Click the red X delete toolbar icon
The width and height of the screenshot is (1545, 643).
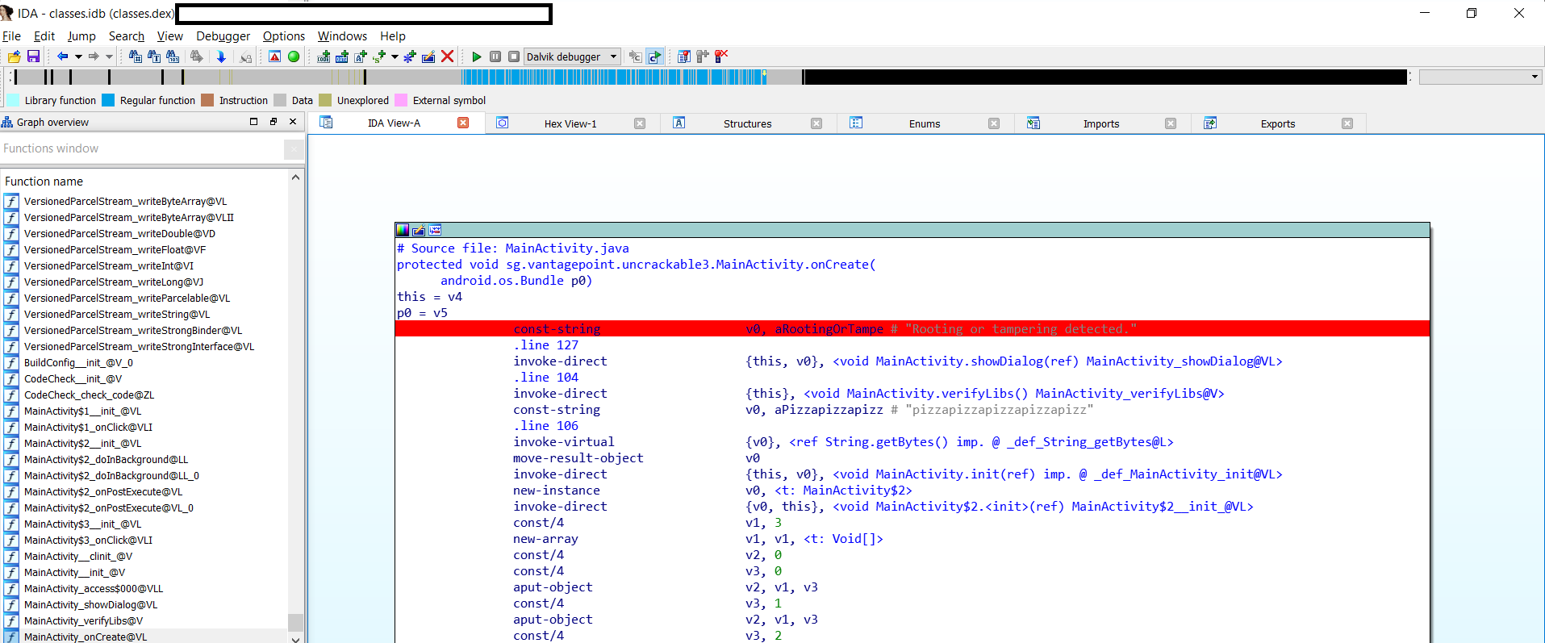click(448, 56)
